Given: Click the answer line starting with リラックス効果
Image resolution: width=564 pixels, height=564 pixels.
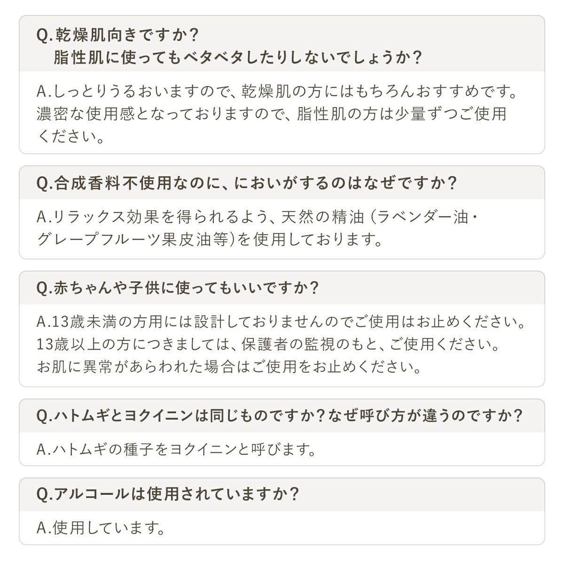Looking at the screenshot, I should [258, 217].
